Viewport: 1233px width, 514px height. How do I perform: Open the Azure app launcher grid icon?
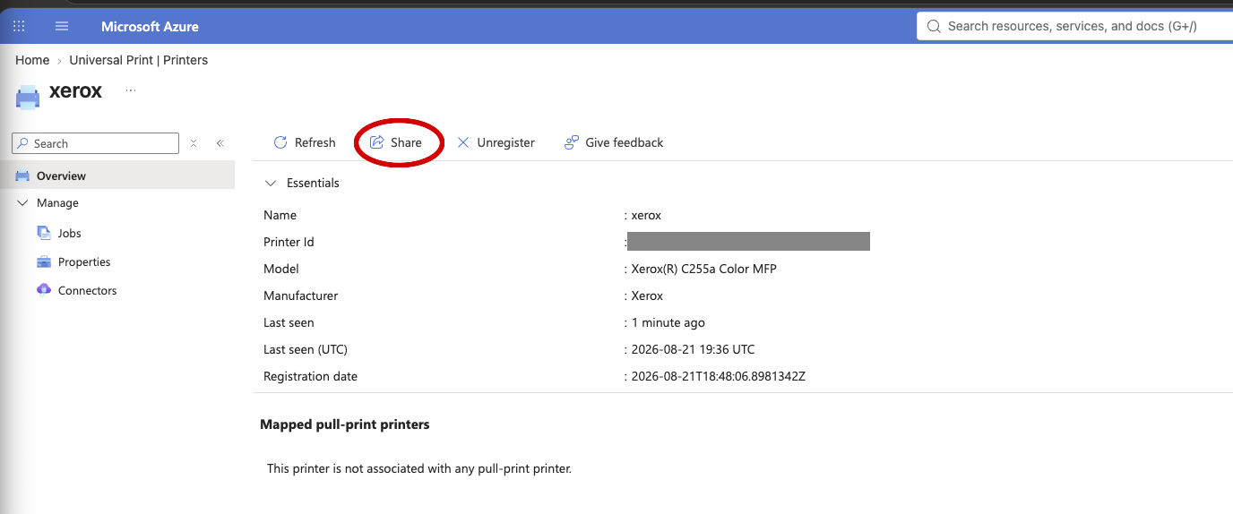pyautogui.click(x=19, y=26)
